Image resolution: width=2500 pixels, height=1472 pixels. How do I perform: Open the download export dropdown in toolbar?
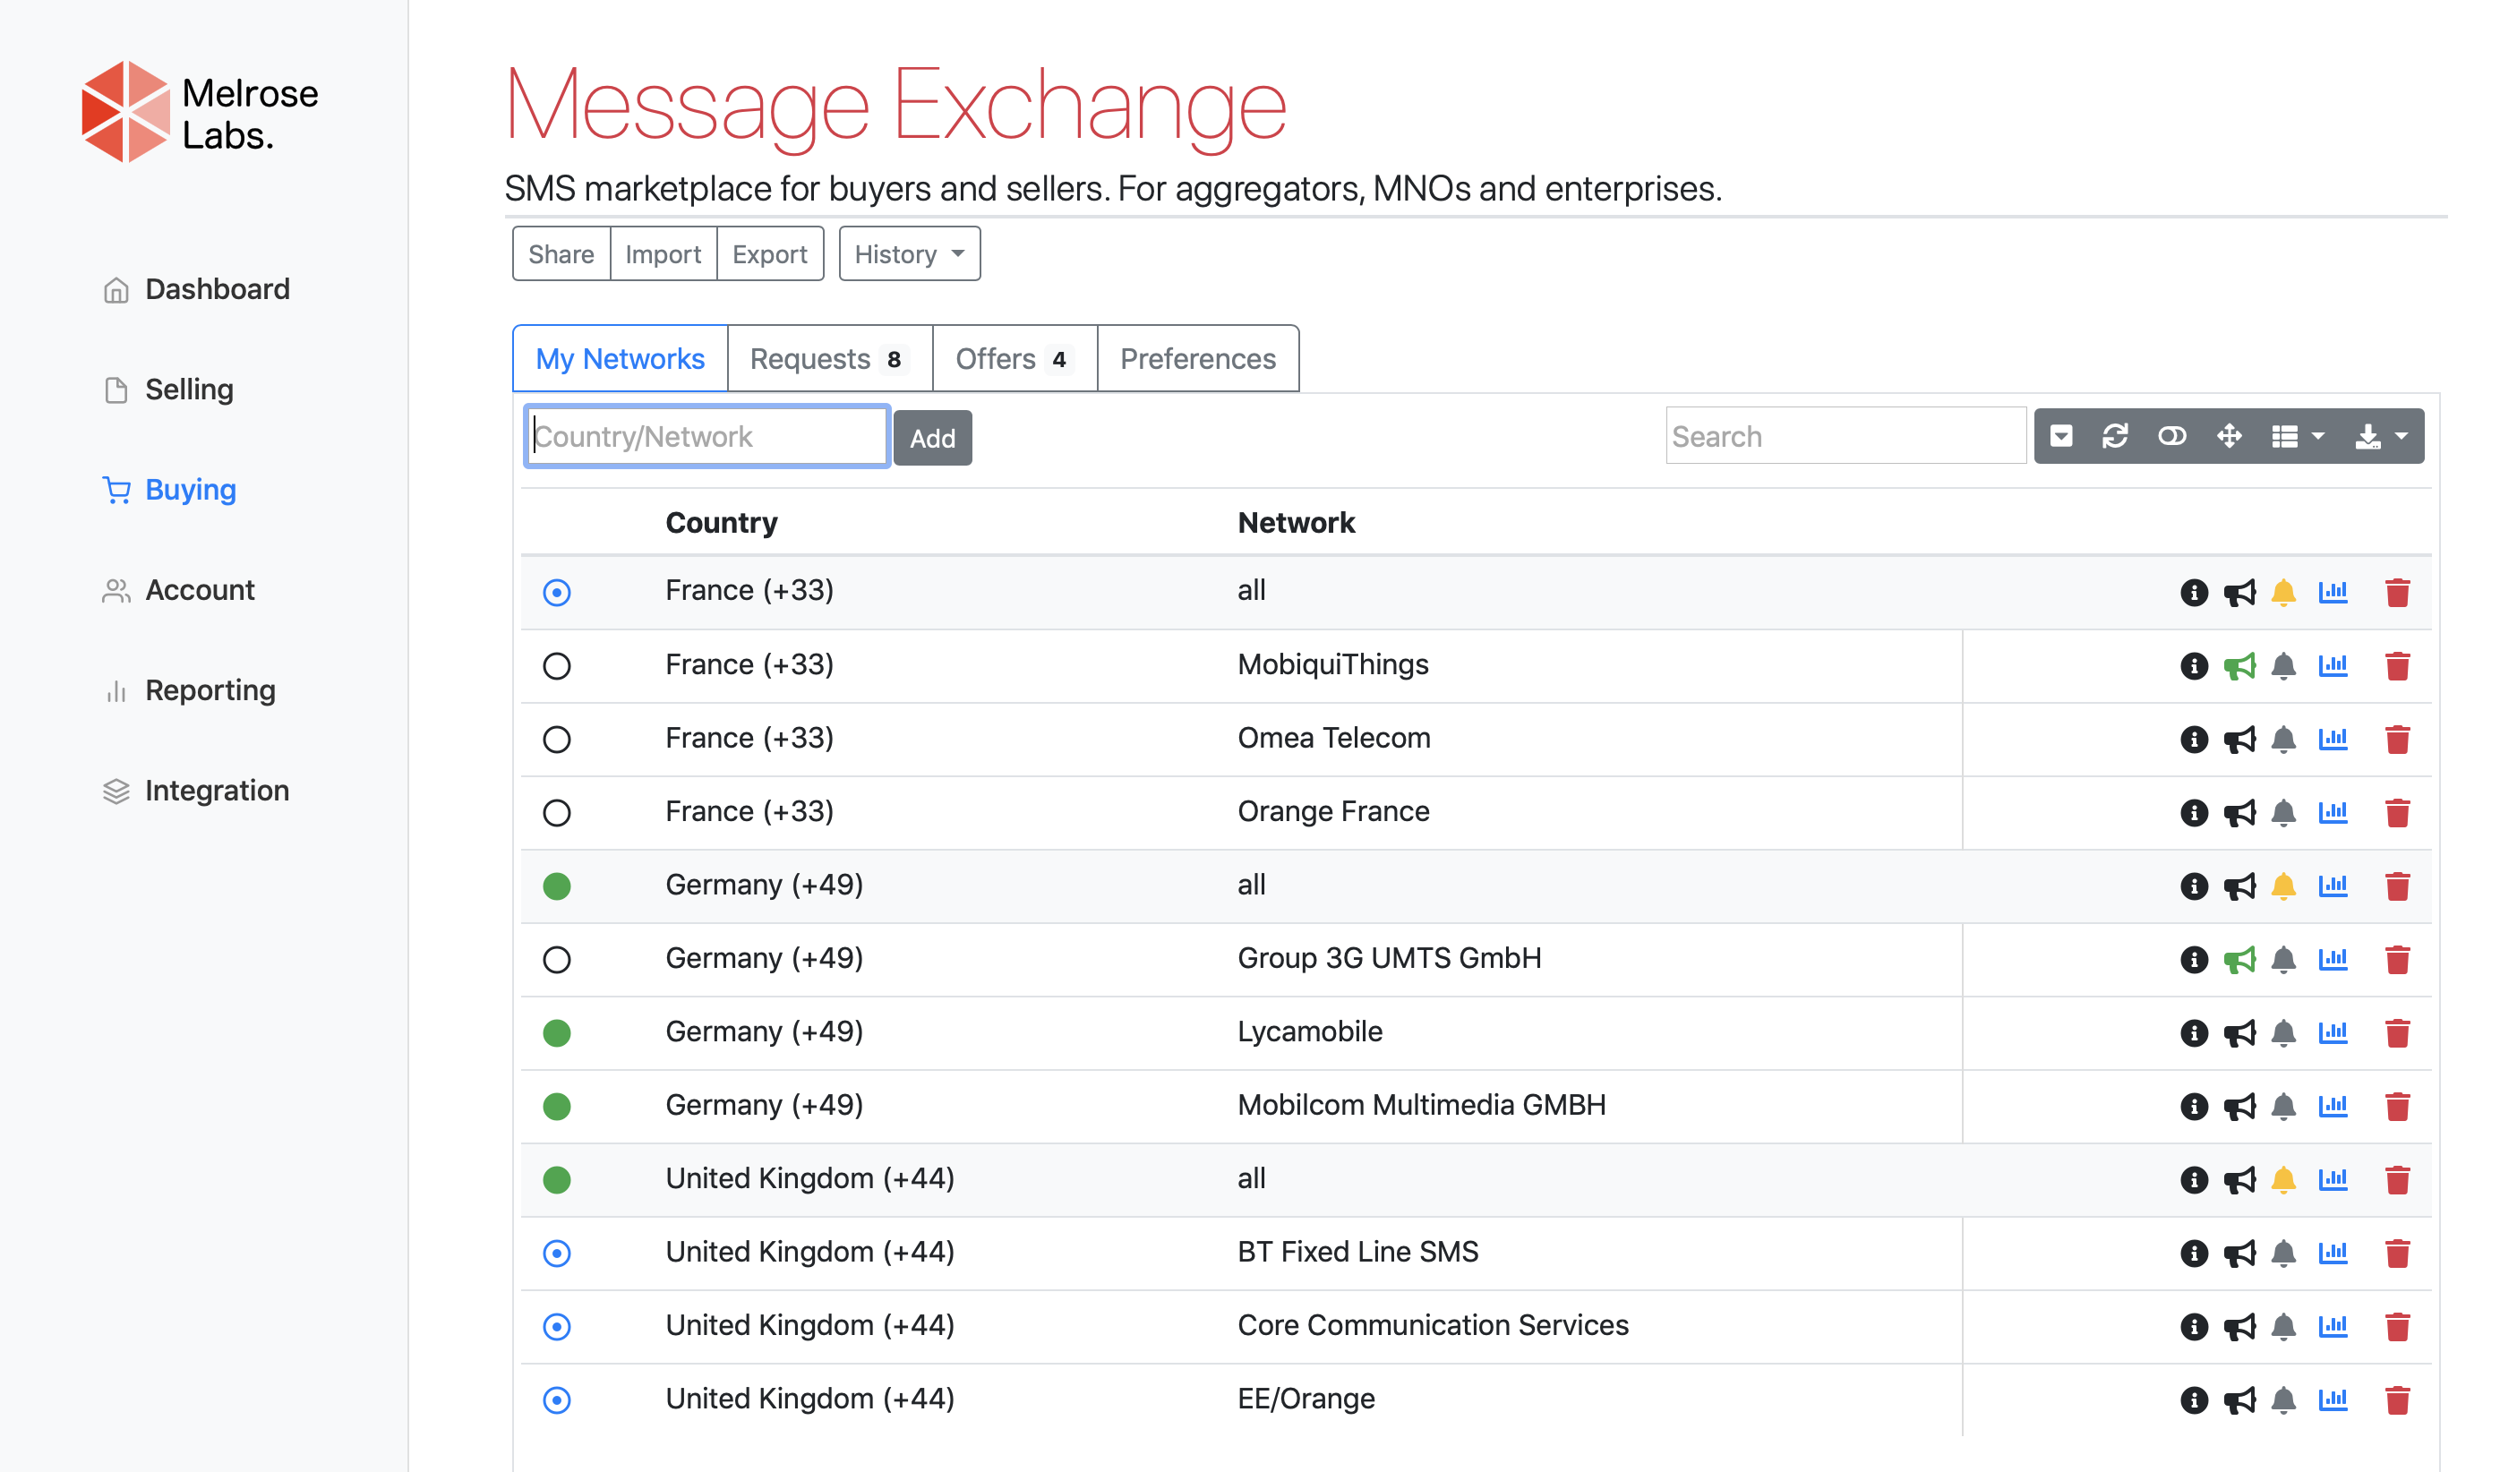click(x=2380, y=436)
